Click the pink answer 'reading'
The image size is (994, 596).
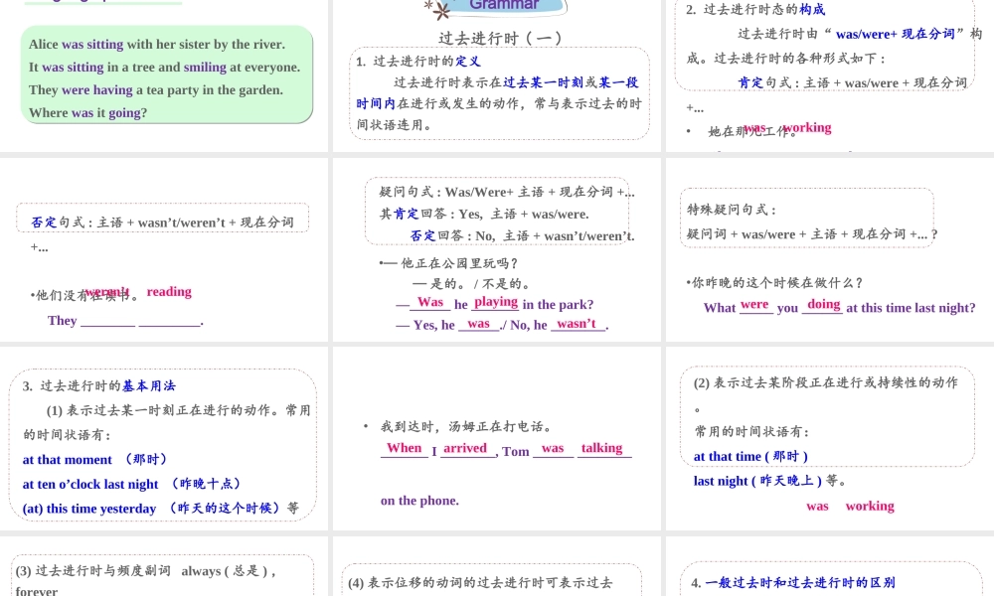(x=169, y=291)
